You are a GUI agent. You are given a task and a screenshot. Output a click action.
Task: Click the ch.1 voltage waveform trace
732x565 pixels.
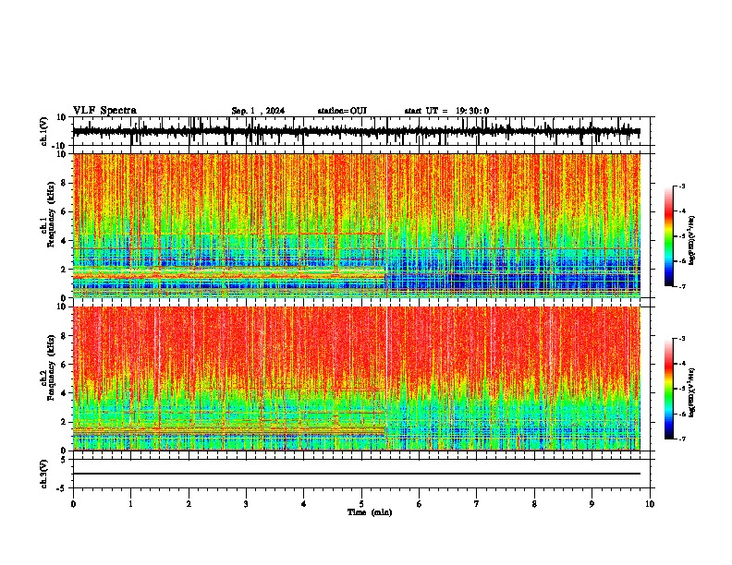tap(356, 132)
